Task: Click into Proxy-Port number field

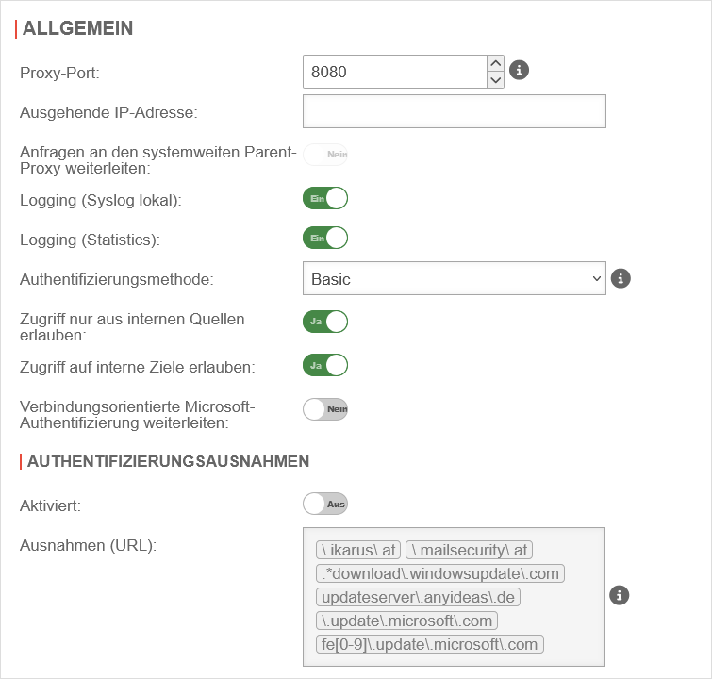Action: pyautogui.click(x=394, y=72)
